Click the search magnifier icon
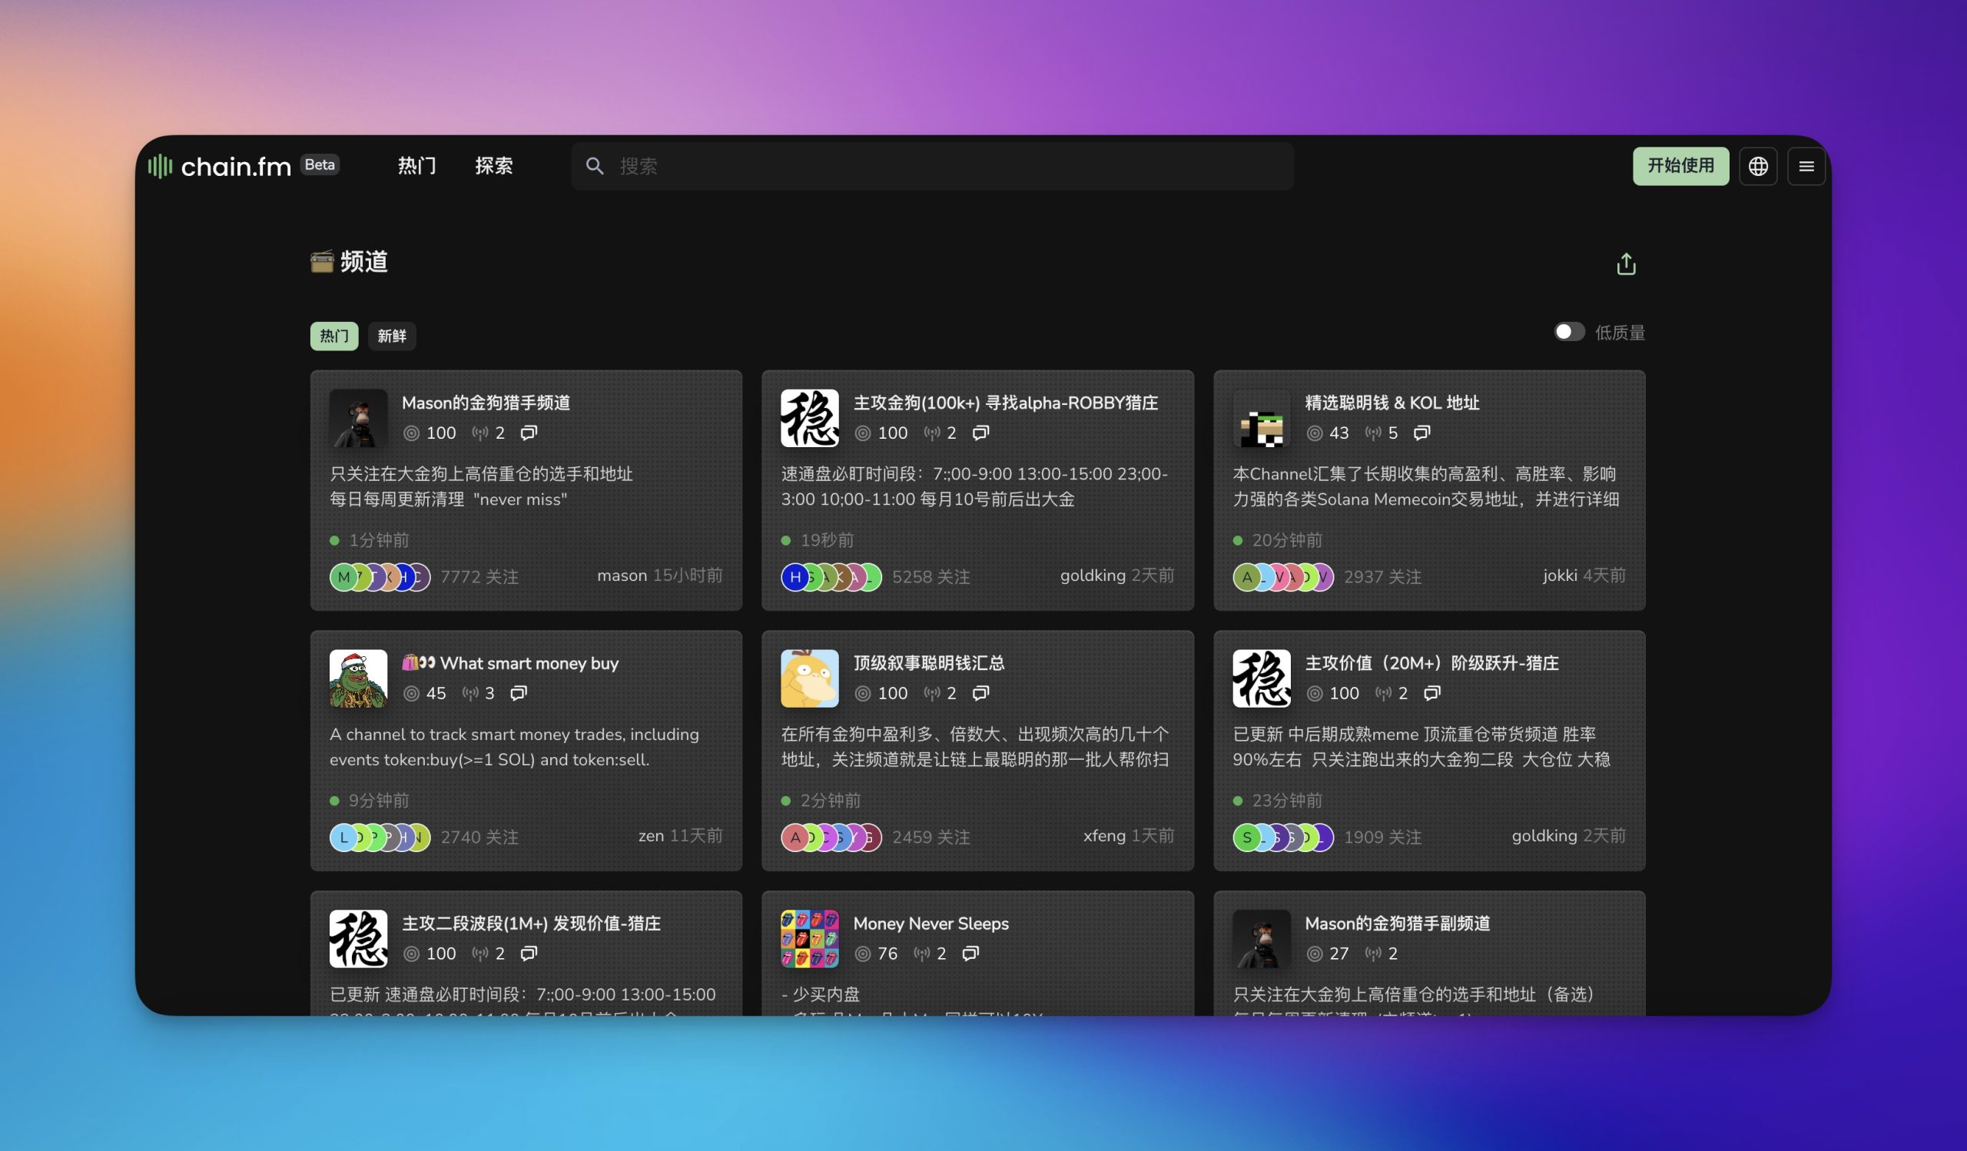1967x1151 pixels. [595, 165]
